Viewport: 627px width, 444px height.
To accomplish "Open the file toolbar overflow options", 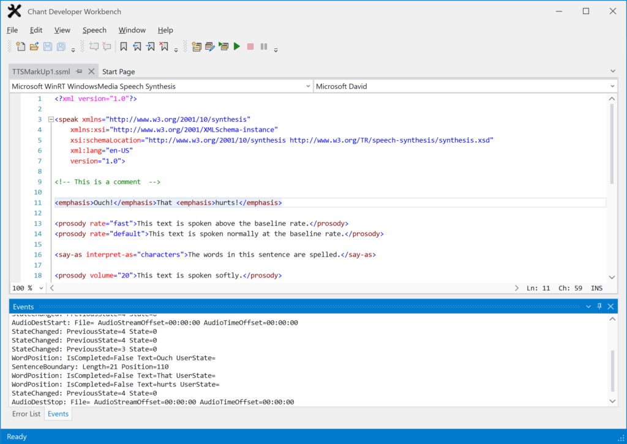I will tap(73, 50).
